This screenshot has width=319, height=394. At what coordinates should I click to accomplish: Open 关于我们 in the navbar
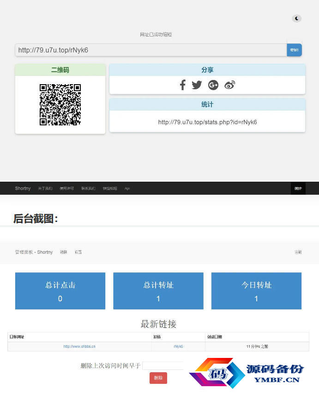pos(45,189)
